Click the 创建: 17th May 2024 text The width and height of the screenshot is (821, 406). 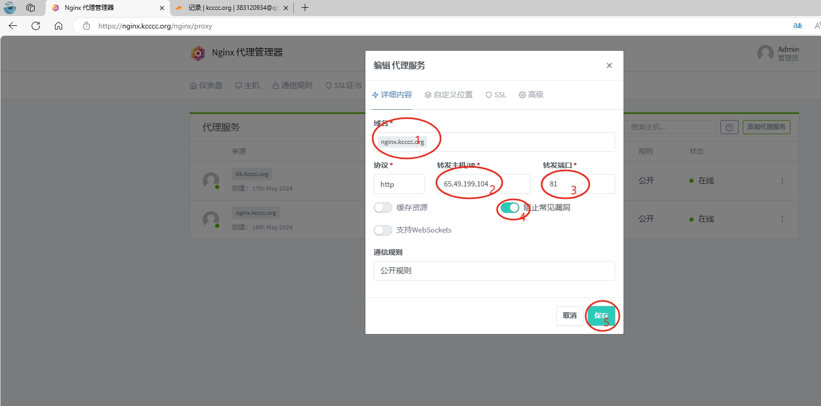(262, 189)
